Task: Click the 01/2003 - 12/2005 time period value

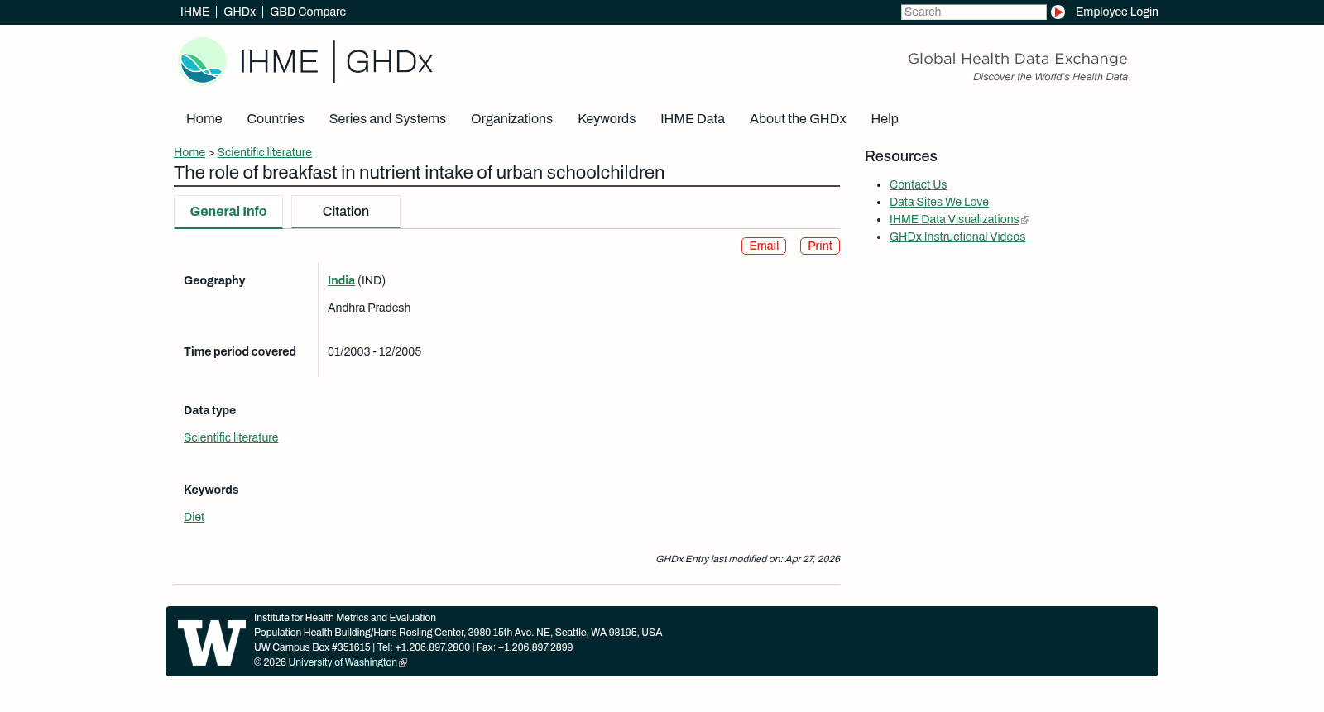Action: pyautogui.click(x=374, y=351)
